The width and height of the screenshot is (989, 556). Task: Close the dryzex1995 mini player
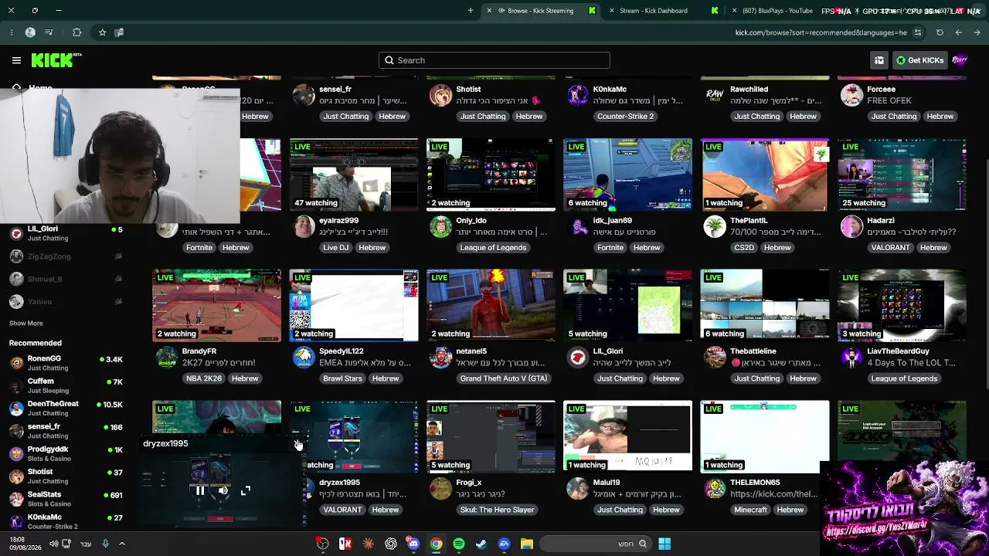(x=297, y=443)
